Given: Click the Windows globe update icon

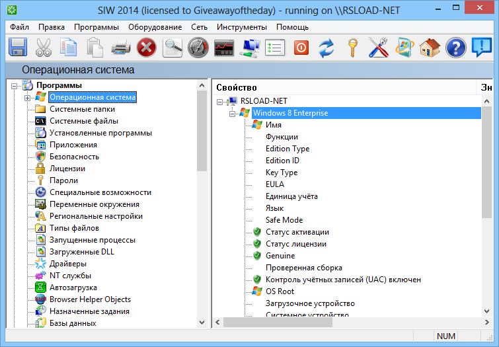Looking at the screenshot, I should [x=404, y=48].
